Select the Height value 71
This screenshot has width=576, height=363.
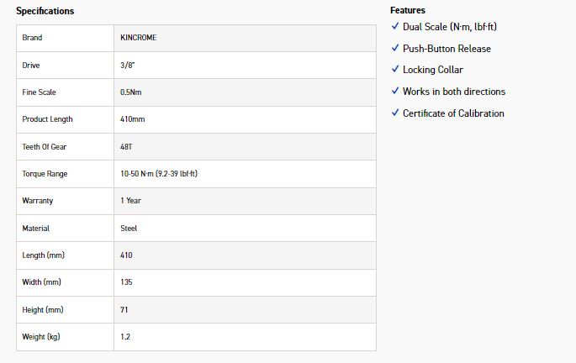coord(125,310)
